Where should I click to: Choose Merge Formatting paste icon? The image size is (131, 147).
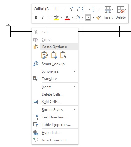click(54, 55)
